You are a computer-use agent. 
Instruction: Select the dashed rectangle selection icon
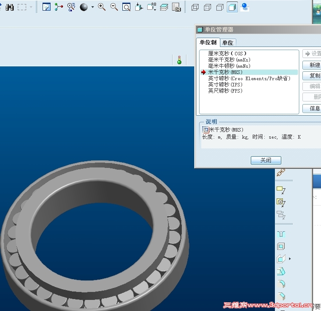(22, 8)
